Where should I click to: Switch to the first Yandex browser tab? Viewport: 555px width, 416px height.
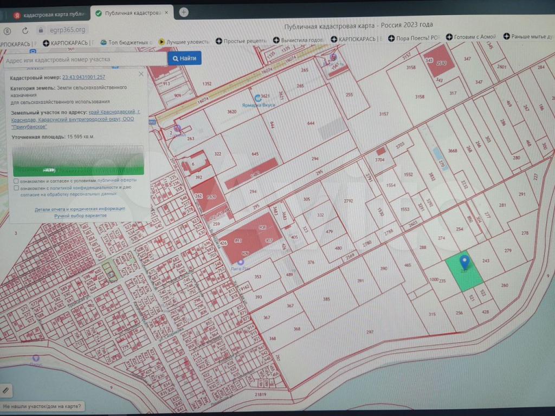[x=49, y=14]
